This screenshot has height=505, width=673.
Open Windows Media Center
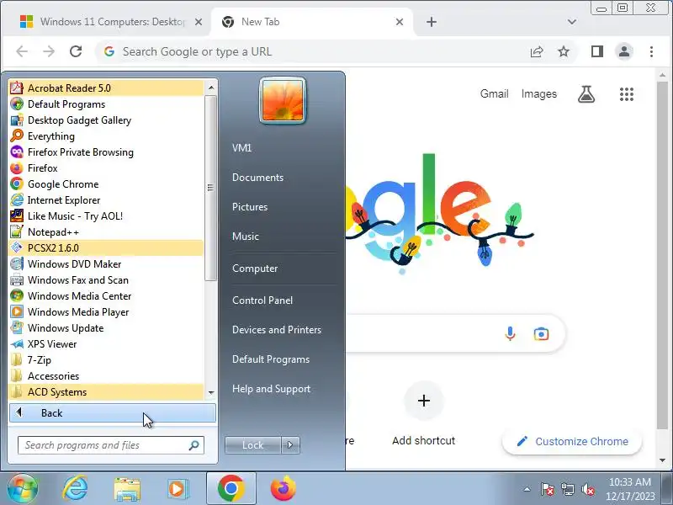pyautogui.click(x=106, y=296)
